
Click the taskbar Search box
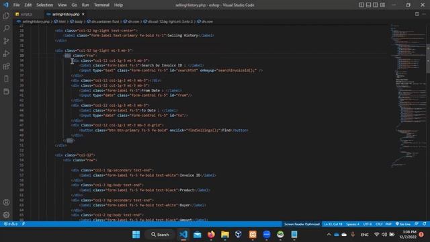(160, 235)
